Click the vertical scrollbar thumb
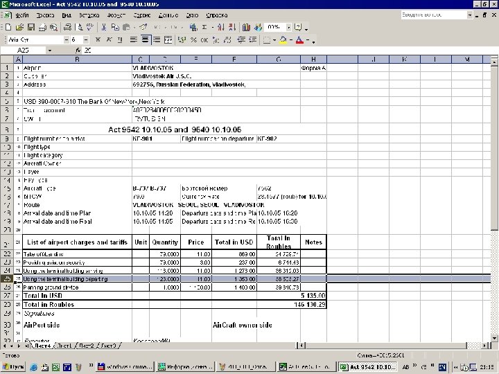 494,148
